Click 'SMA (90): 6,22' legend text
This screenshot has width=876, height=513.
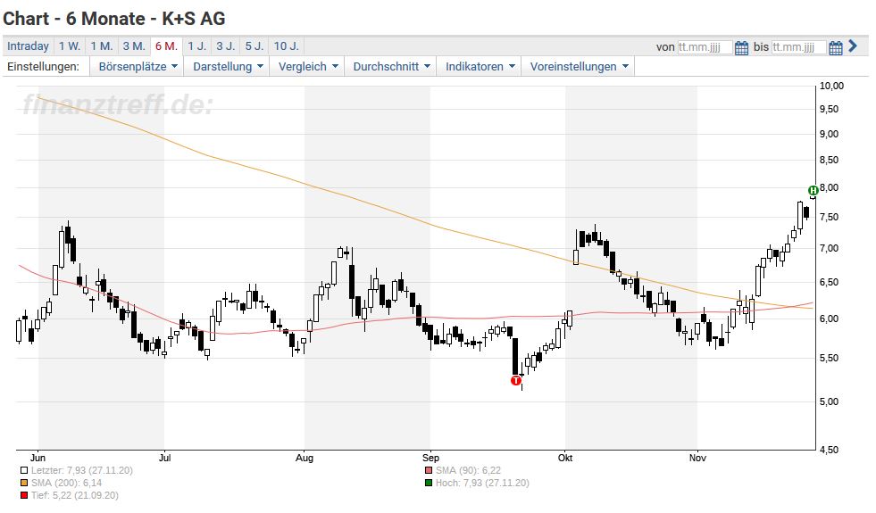click(x=468, y=470)
